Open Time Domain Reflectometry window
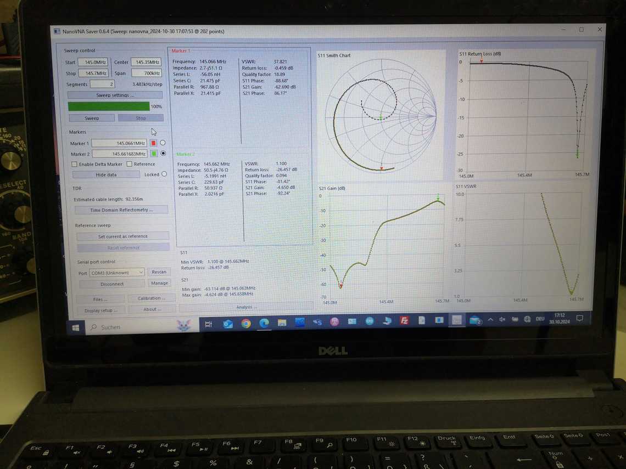Viewport: 626px width, 469px height. pyautogui.click(x=121, y=210)
